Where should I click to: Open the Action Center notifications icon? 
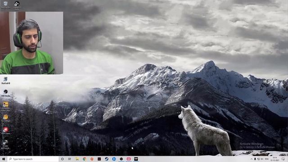coord(283,159)
